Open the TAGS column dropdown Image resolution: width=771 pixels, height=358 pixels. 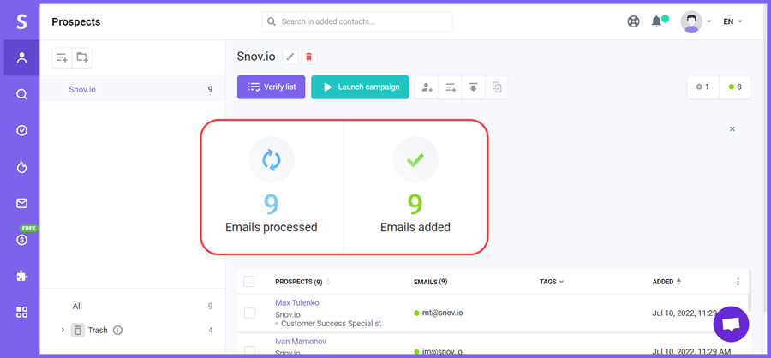pyautogui.click(x=551, y=282)
